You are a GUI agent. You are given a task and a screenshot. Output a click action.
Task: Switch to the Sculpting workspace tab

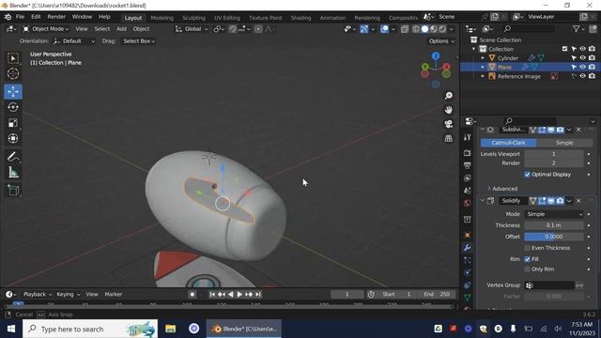pyautogui.click(x=193, y=18)
